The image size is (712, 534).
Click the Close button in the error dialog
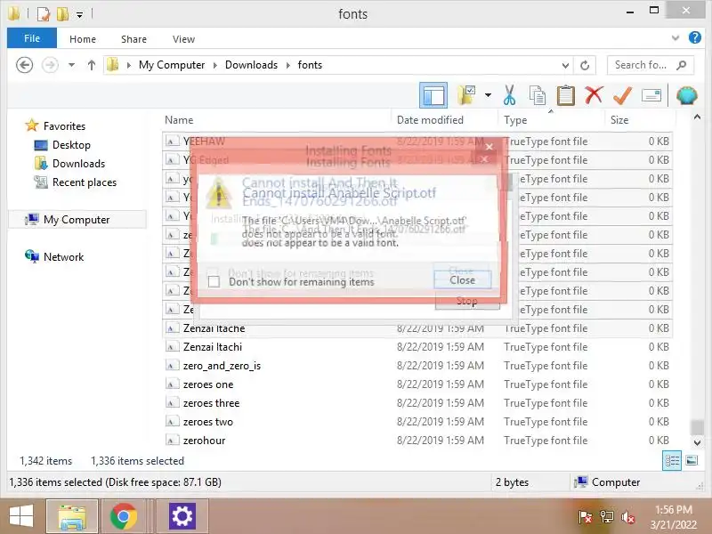point(462,280)
